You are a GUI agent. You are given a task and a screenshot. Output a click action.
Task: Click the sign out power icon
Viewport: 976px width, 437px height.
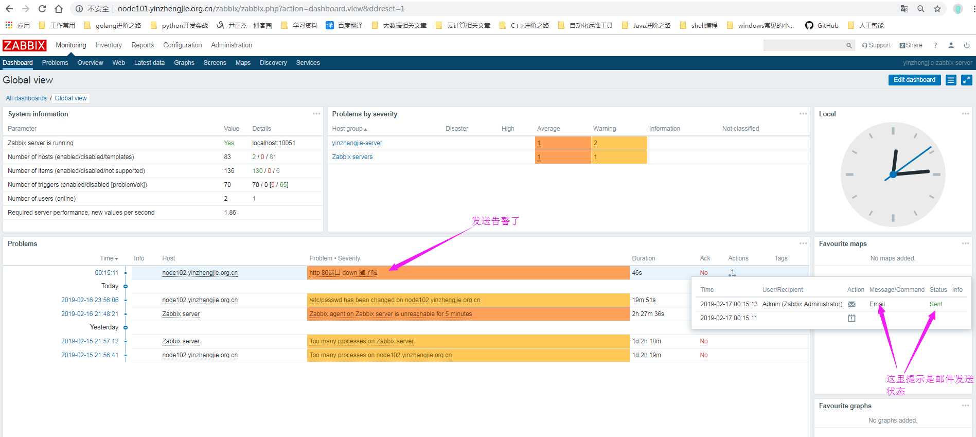coord(967,45)
